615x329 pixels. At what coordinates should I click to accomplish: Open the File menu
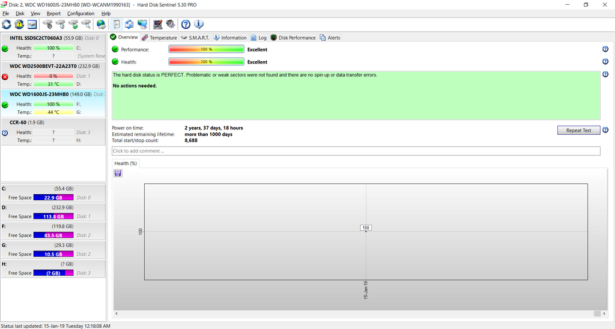6,13
